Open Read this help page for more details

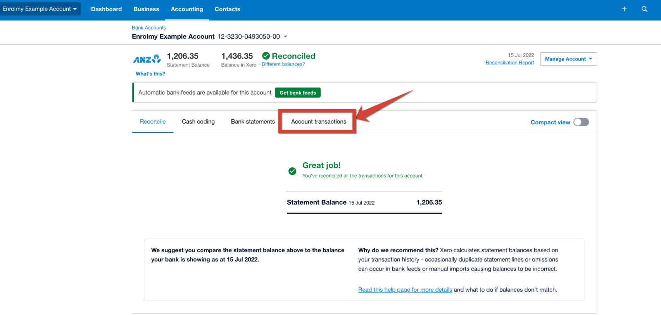point(405,290)
